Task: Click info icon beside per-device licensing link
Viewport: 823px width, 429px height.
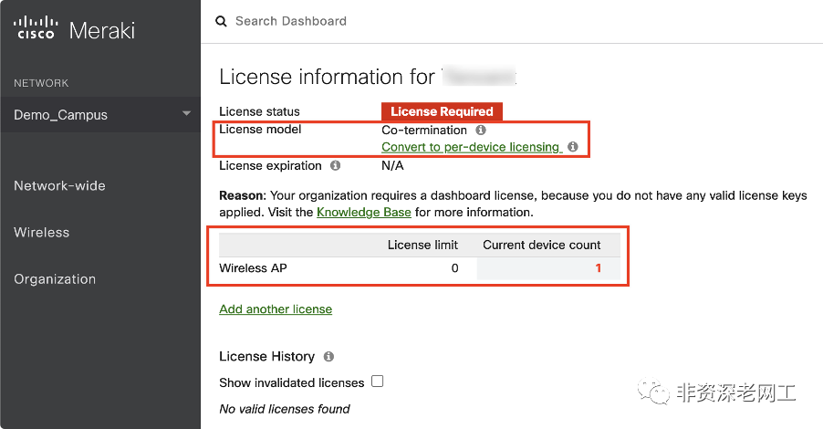Action: click(573, 147)
